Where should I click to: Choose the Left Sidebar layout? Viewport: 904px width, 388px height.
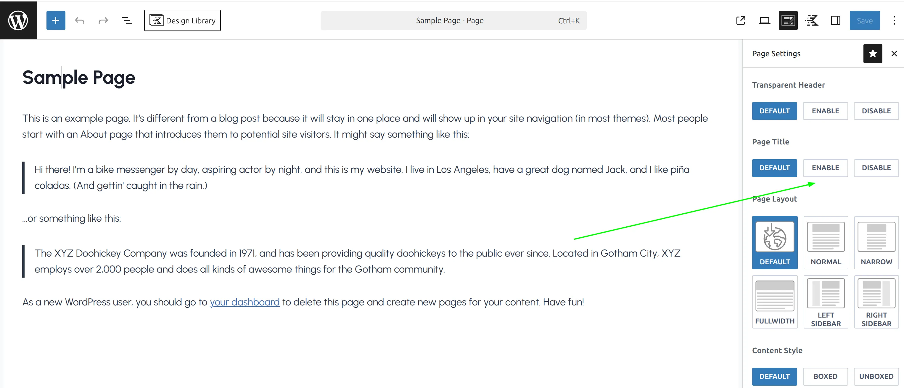[x=825, y=302]
